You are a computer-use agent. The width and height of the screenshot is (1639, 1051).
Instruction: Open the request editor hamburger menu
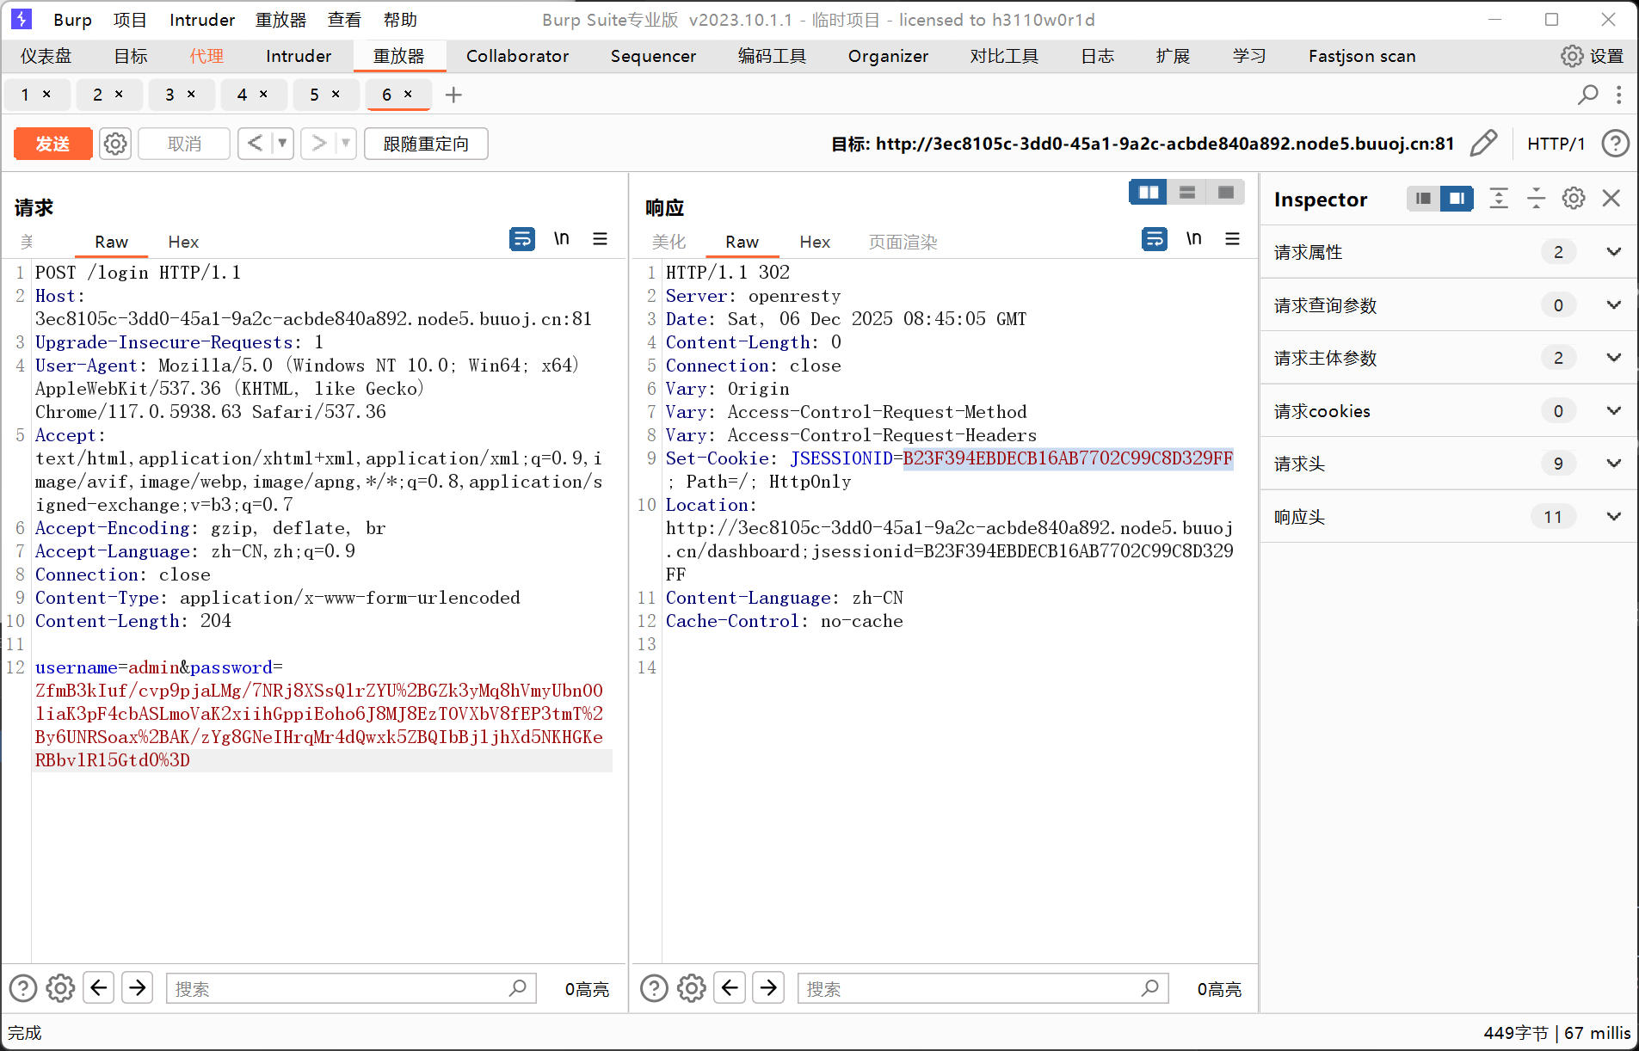coord(600,238)
